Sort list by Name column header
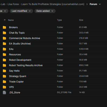Screen dimensions: 107x107 (11, 20)
